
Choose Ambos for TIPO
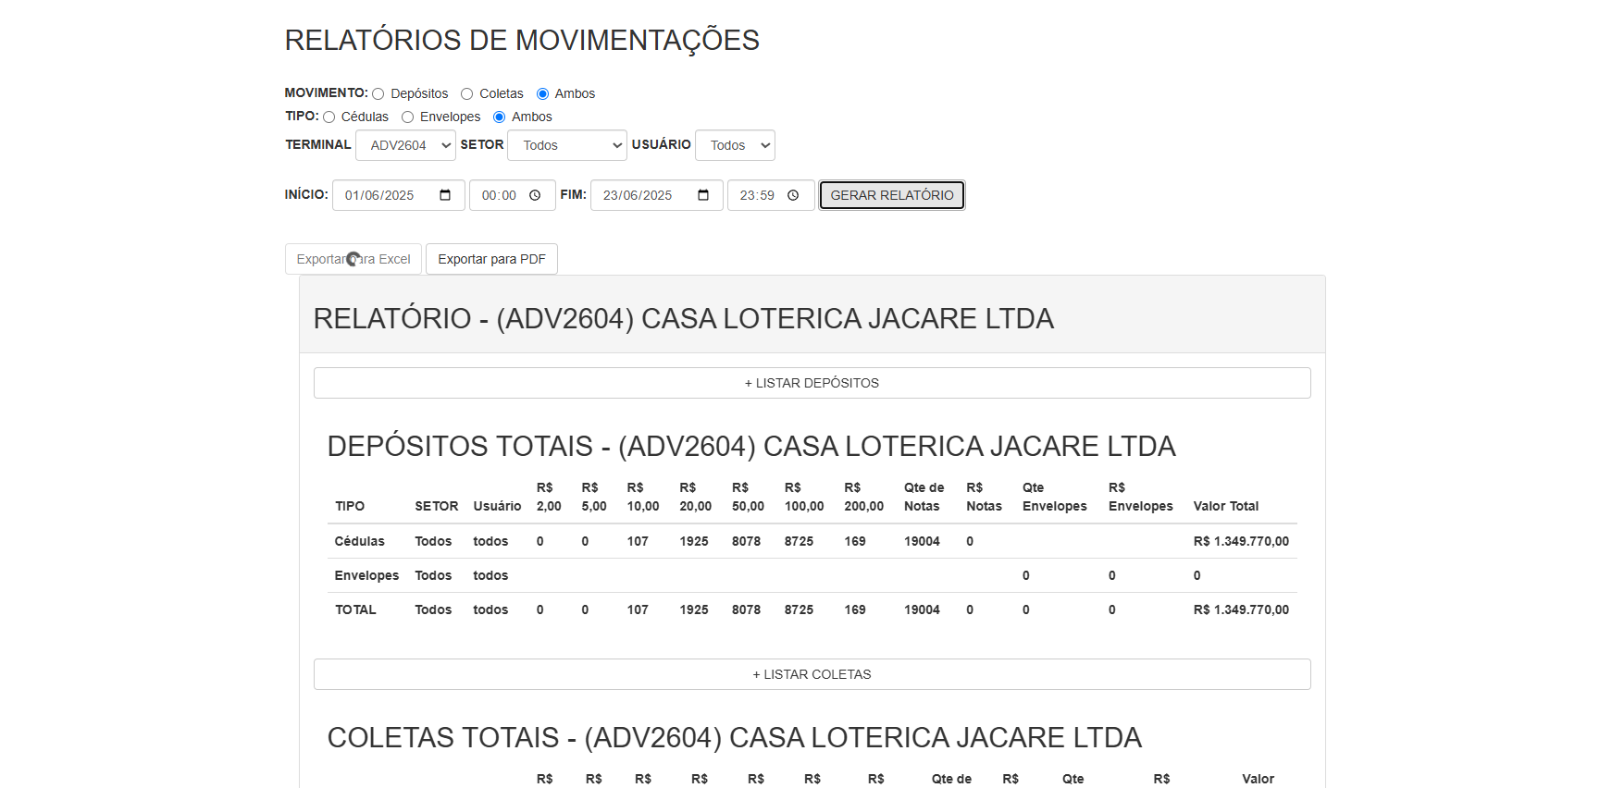click(x=499, y=117)
